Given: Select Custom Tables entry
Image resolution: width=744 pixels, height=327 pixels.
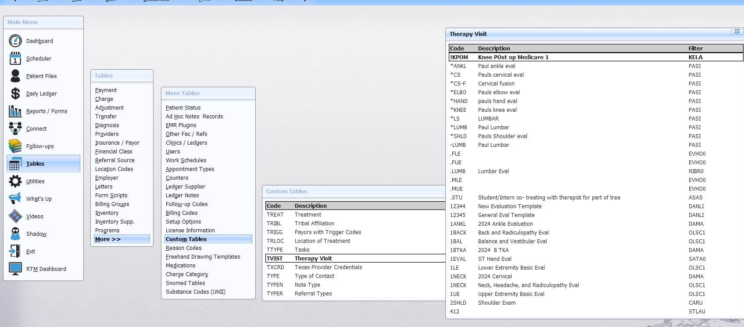Looking at the screenshot, I should 208,239.
